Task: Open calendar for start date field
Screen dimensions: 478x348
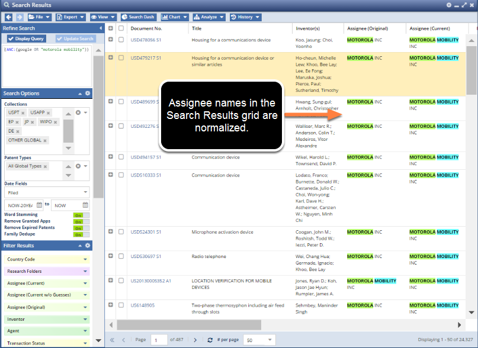Action: (39, 205)
